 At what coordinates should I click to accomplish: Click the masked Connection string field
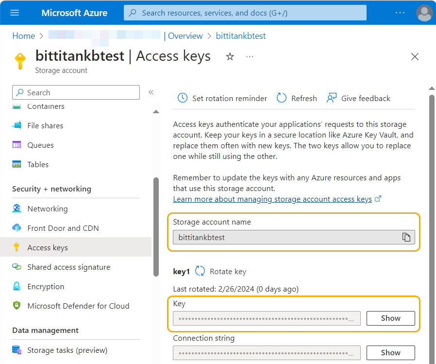(x=267, y=353)
